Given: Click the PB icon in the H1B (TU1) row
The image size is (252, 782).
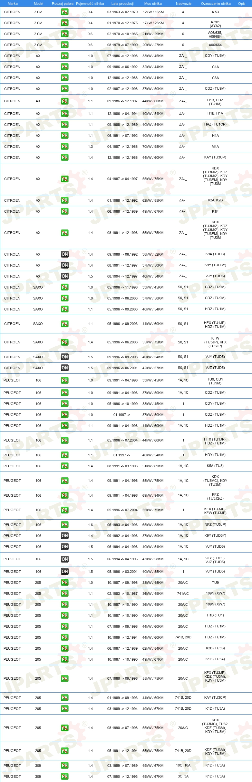Looking at the screenshot, I should pyautogui.click(x=65, y=615).
